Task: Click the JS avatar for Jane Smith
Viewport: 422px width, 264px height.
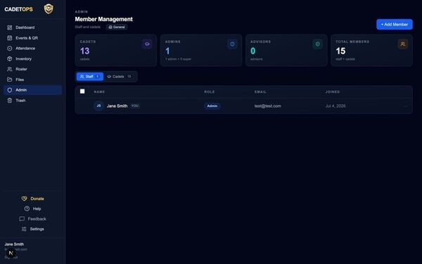Action: [x=98, y=106]
